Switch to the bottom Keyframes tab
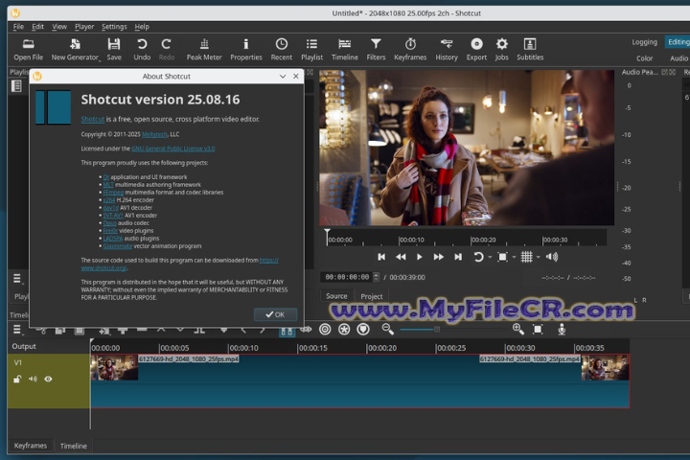 click(31, 446)
